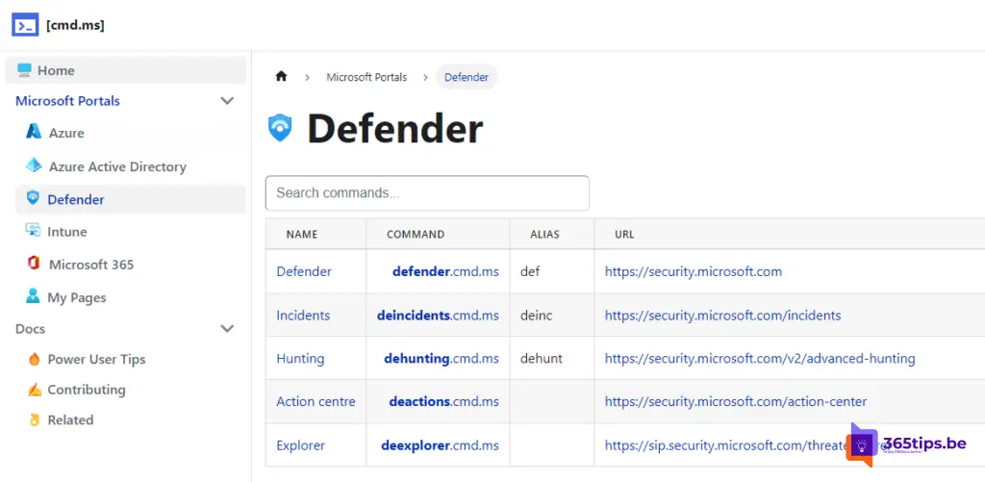Image resolution: width=985 pixels, height=482 pixels.
Task: Click deincidents.cmd.ms command link
Action: [x=438, y=316]
